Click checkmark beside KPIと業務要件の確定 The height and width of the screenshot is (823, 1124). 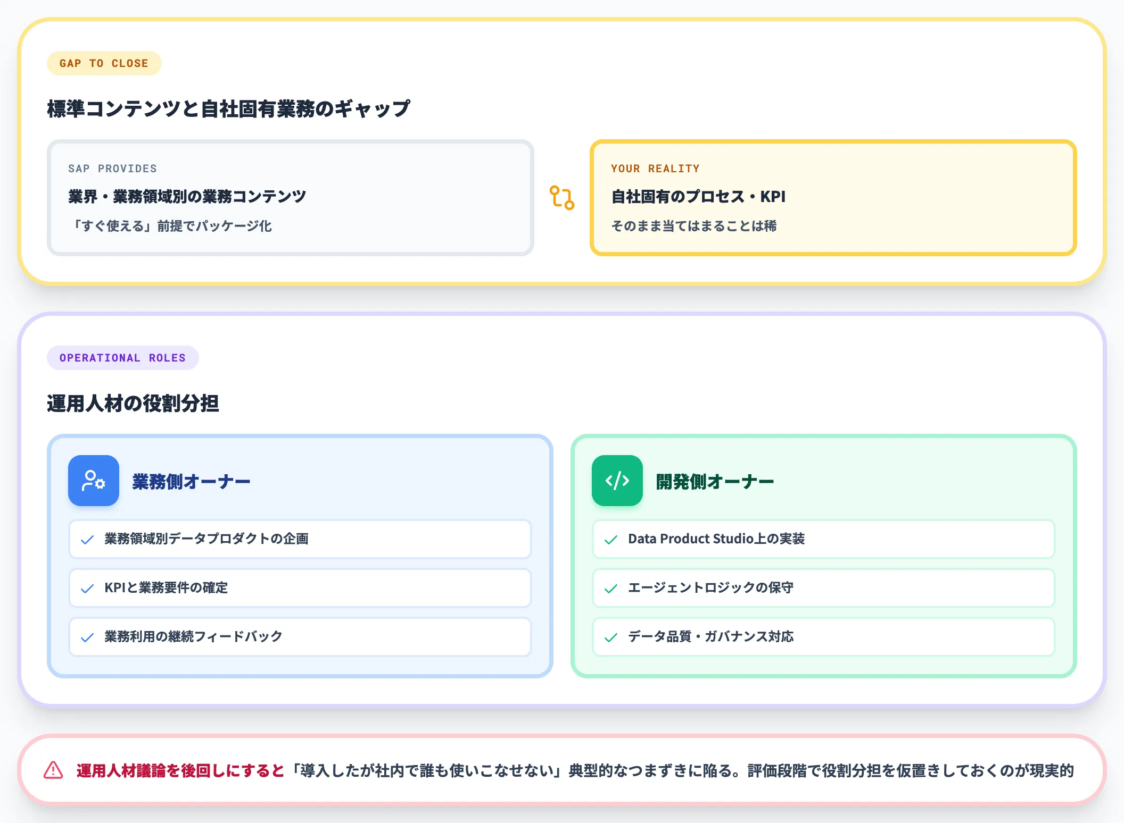(87, 589)
